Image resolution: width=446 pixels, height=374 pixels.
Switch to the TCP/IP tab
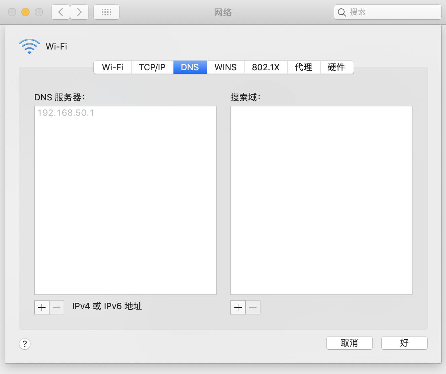(x=152, y=67)
